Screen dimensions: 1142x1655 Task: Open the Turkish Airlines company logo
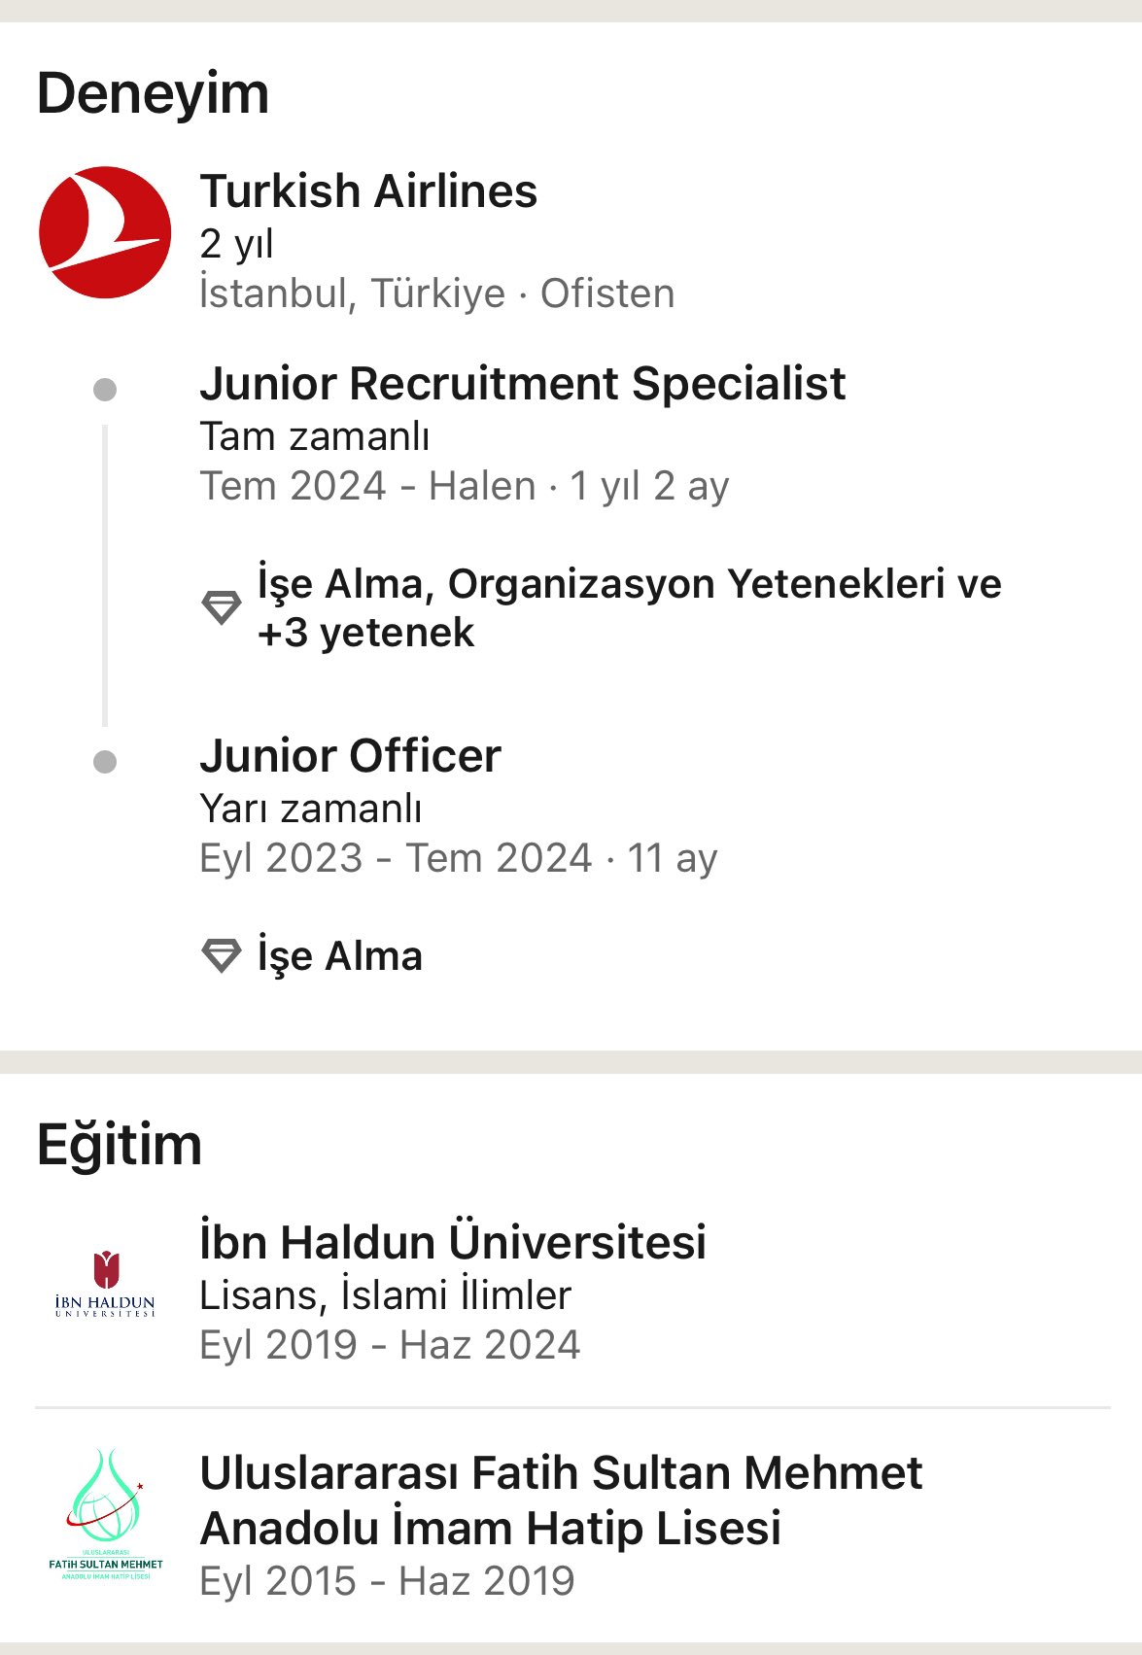click(x=105, y=232)
